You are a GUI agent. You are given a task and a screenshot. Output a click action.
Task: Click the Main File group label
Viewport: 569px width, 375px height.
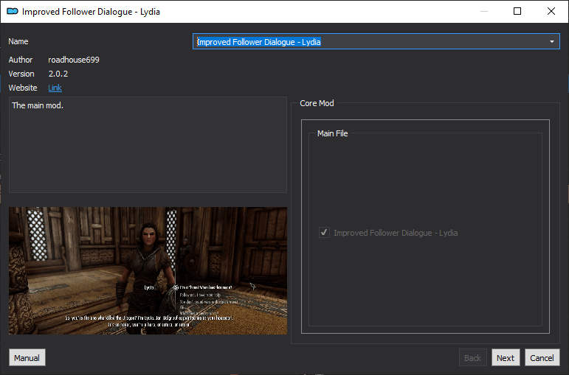point(332,133)
